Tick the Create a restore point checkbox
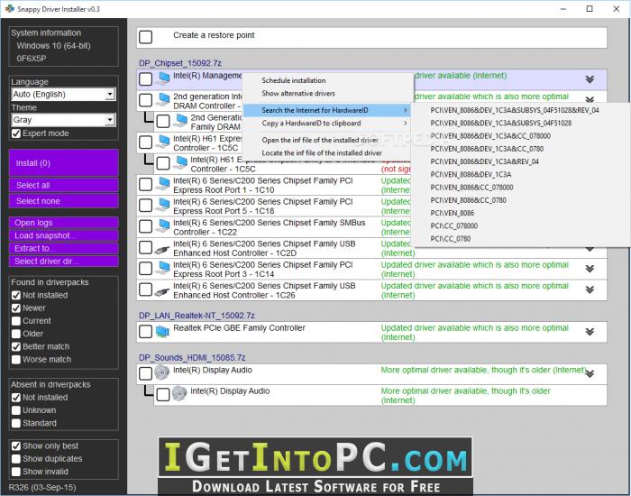This screenshot has width=631, height=496. point(146,37)
